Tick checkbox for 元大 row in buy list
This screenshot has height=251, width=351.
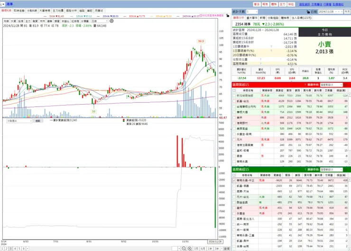pyautogui.click(x=234, y=139)
